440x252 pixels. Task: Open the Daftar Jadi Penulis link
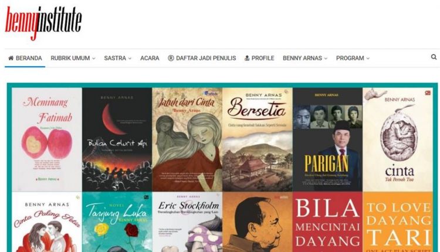206,58
